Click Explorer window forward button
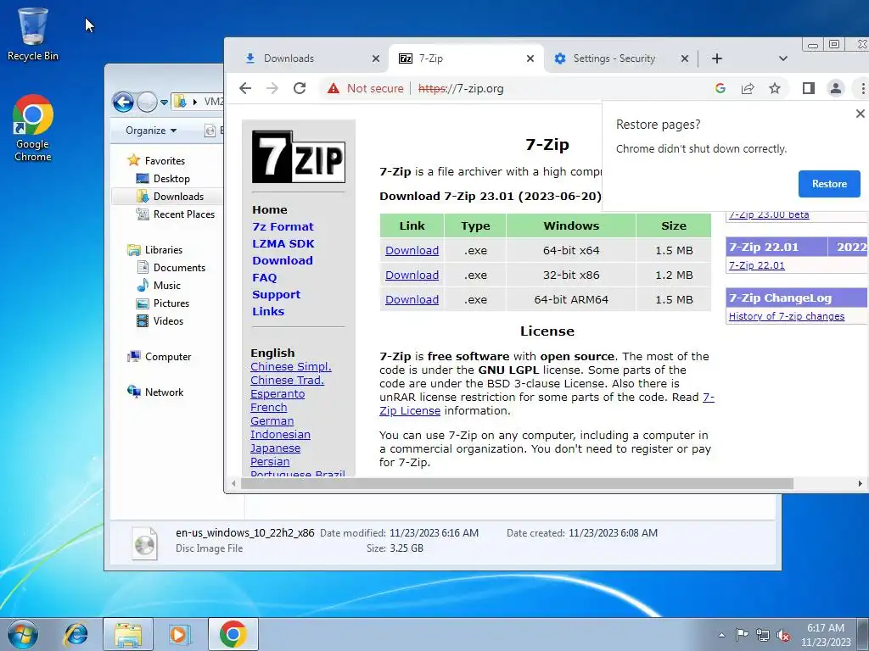 146,102
